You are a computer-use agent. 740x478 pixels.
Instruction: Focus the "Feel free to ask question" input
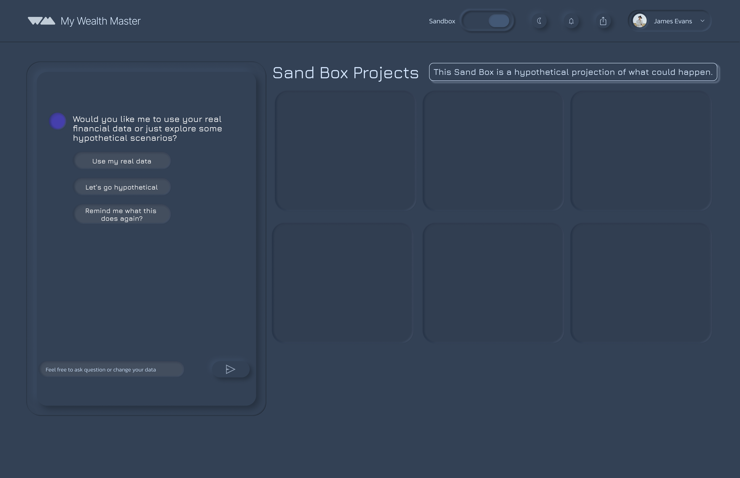tap(112, 369)
